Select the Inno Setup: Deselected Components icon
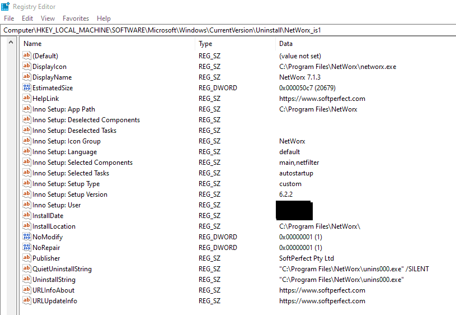 tap(26, 119)
